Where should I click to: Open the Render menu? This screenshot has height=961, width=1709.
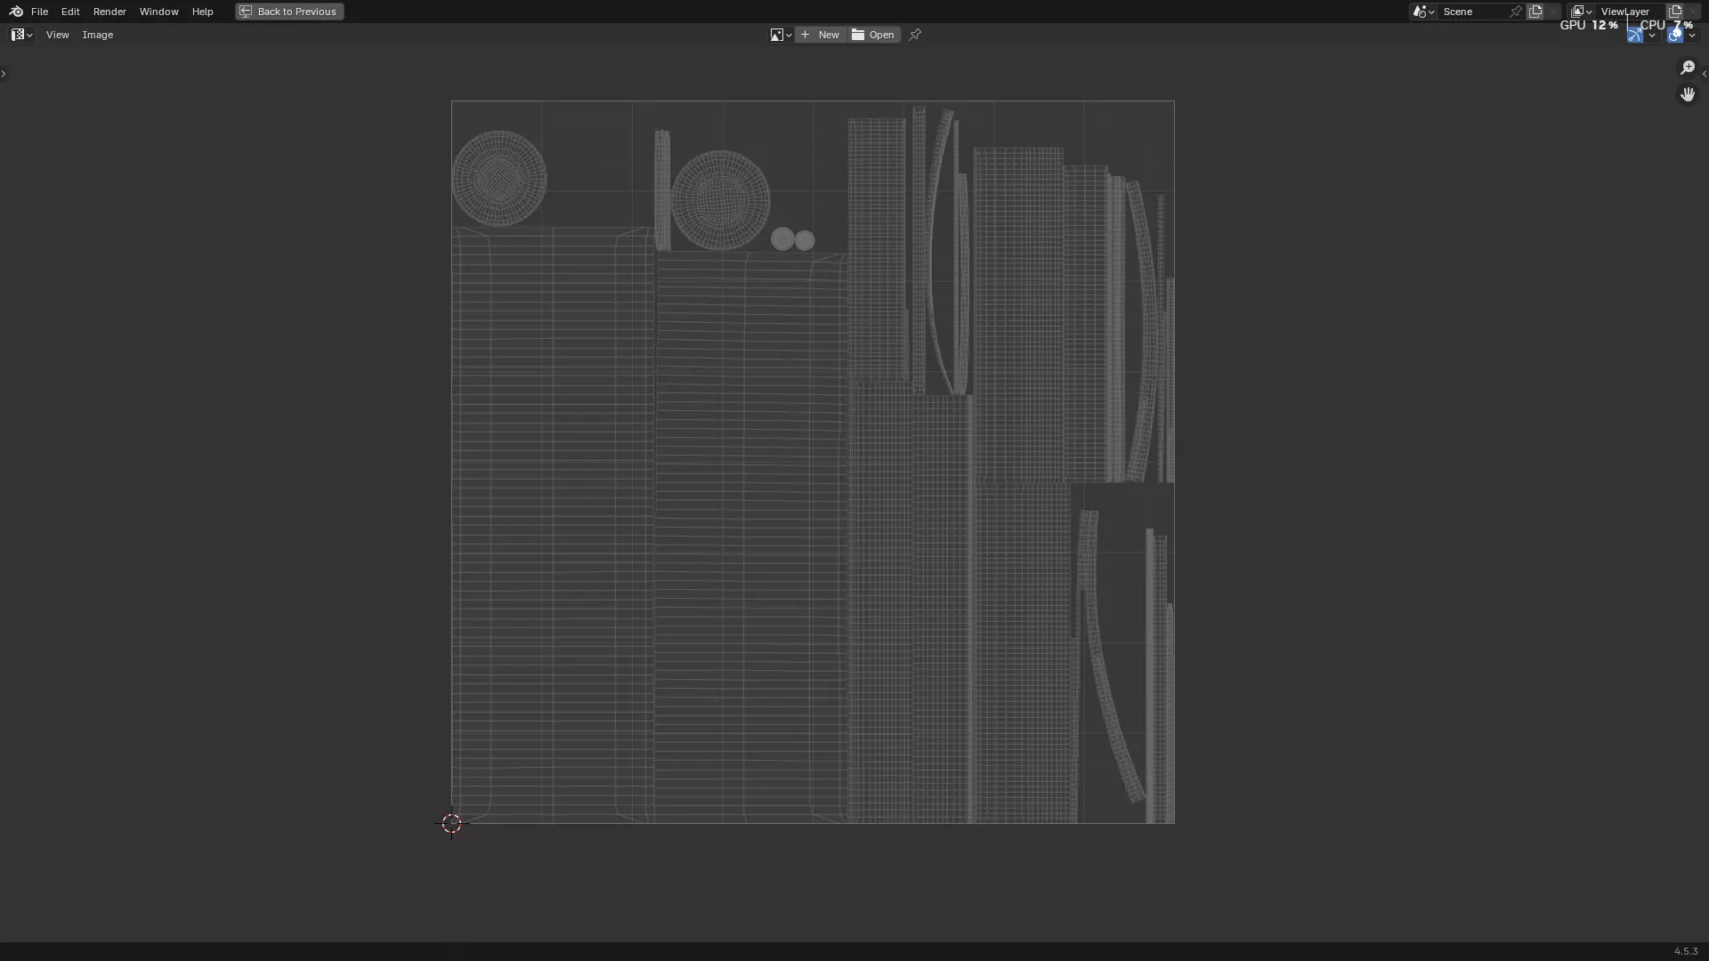(109, 12)
